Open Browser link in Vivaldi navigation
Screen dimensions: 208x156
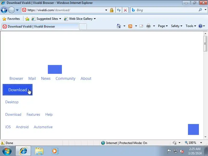16,79
